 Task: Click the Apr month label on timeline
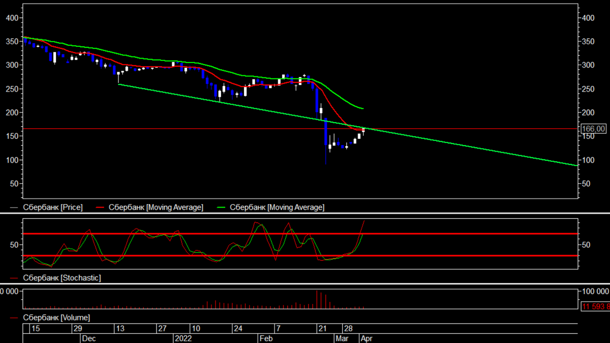point(367,338)
